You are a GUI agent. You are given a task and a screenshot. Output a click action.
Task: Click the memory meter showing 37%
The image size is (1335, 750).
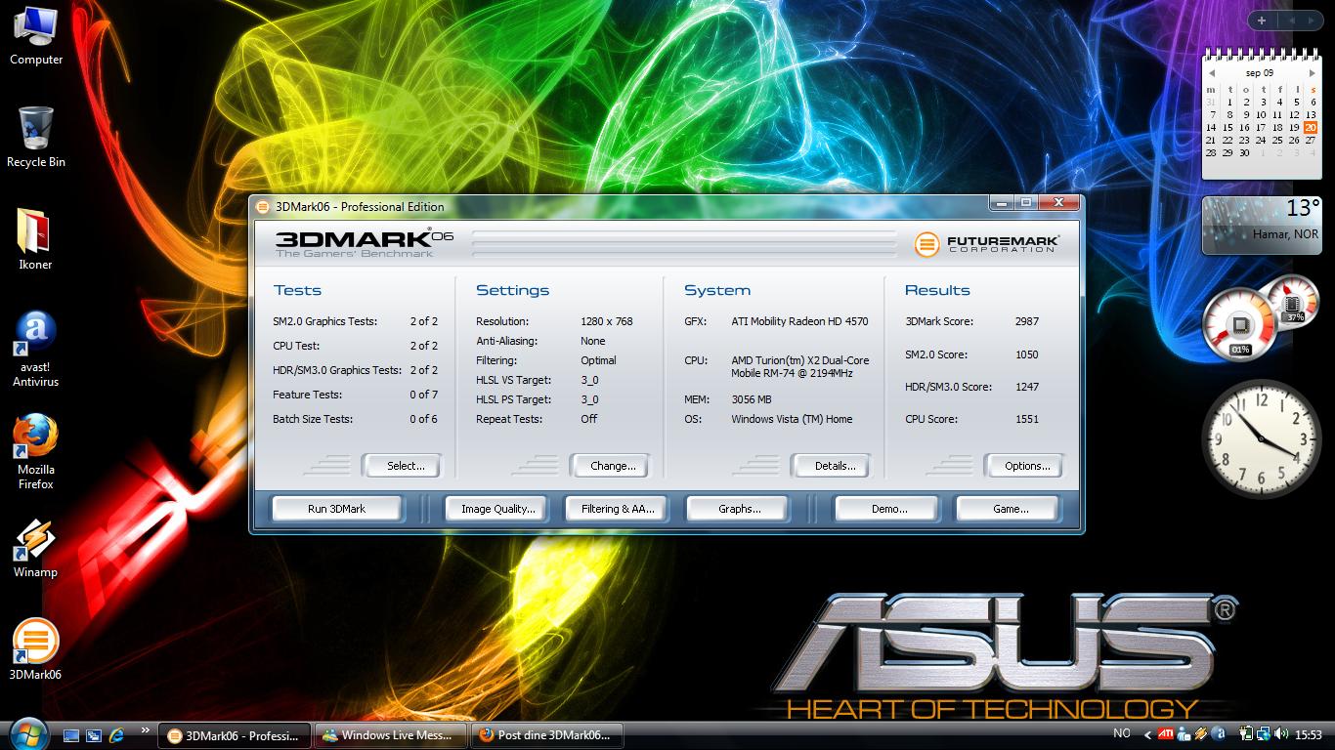click(x=1294, y=303)
